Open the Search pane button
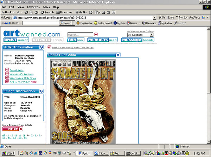211x157 pixels. [47, 12]
